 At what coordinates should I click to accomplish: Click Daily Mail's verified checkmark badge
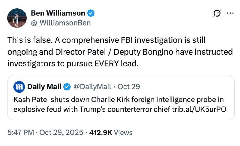click(67, 87)
